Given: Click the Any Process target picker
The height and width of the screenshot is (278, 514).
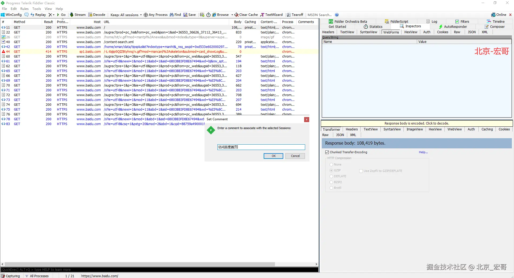Looking at the screenshot, I should tap(156, 15).
